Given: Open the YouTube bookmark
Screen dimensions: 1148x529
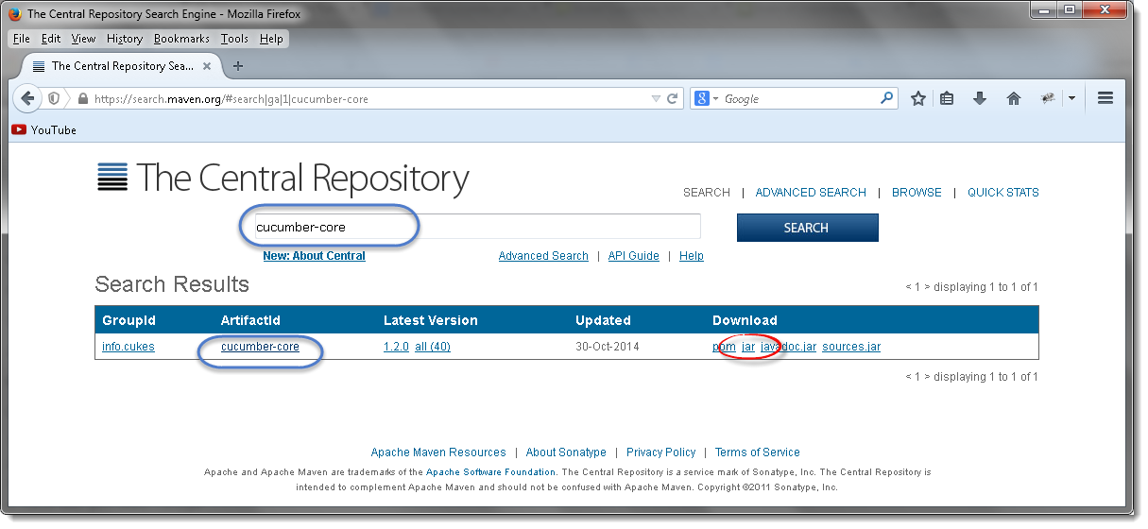Looking at the screenshot, I should [44, 130].
